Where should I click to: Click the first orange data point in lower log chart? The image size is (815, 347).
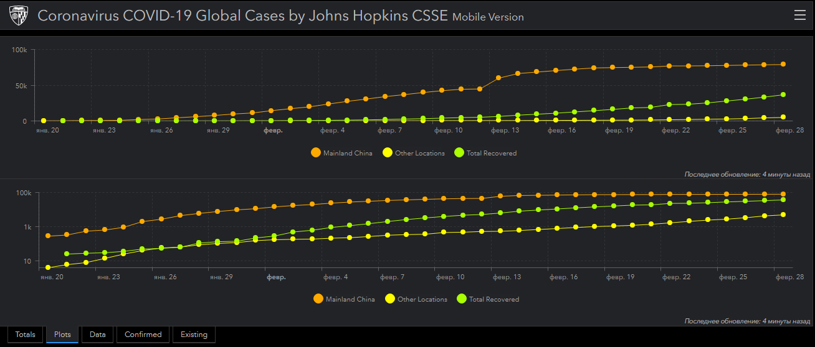coord(48,236)
